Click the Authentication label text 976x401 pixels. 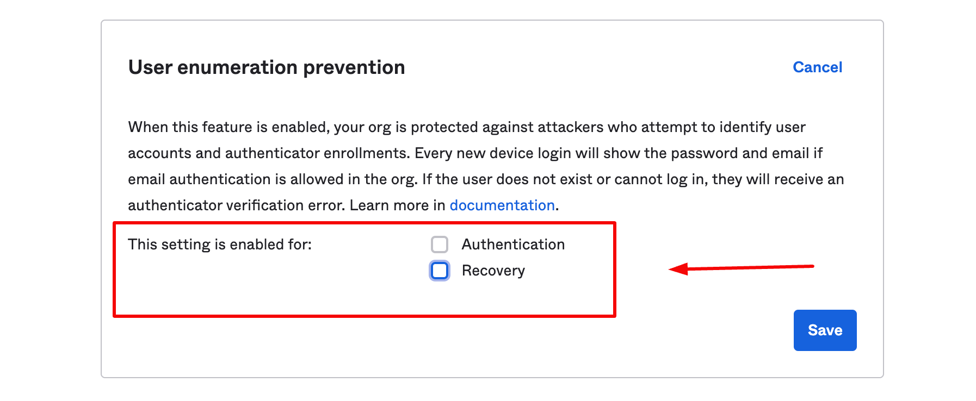click(x=513, y=245)
